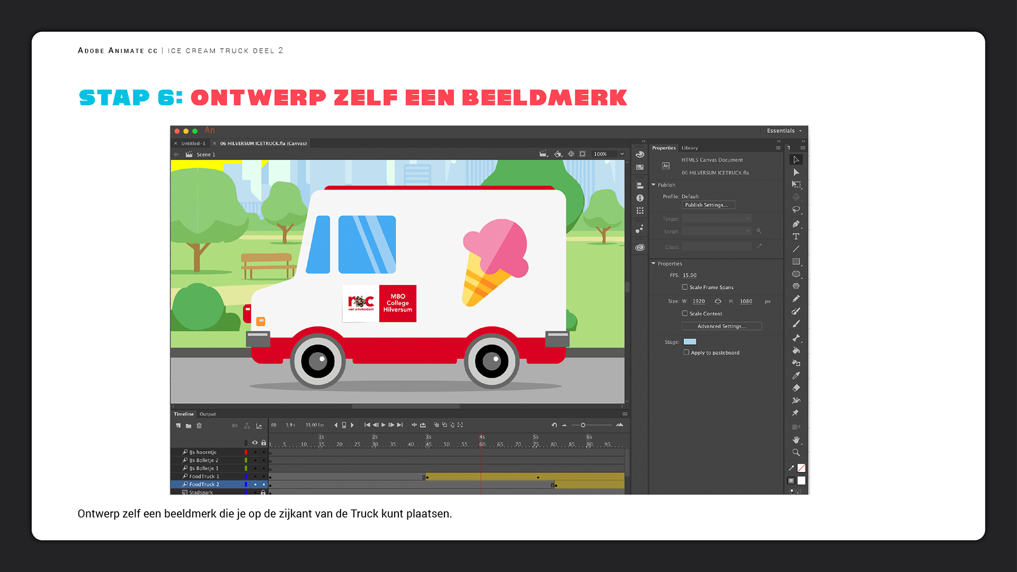The image size is (1017, 572).
Task: Open the Essentials workspace dropdown
Action: [x=784, y=131]
